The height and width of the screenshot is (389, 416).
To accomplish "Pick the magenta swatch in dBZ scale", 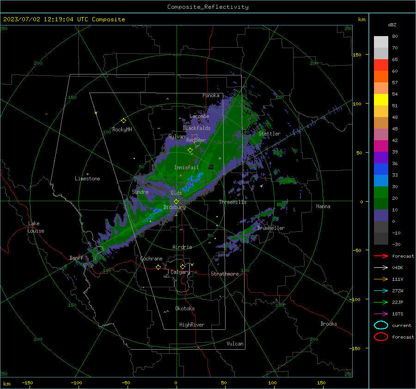I will 381,146.
